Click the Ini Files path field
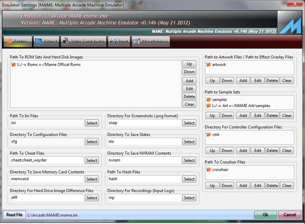 tap(47, 123)
